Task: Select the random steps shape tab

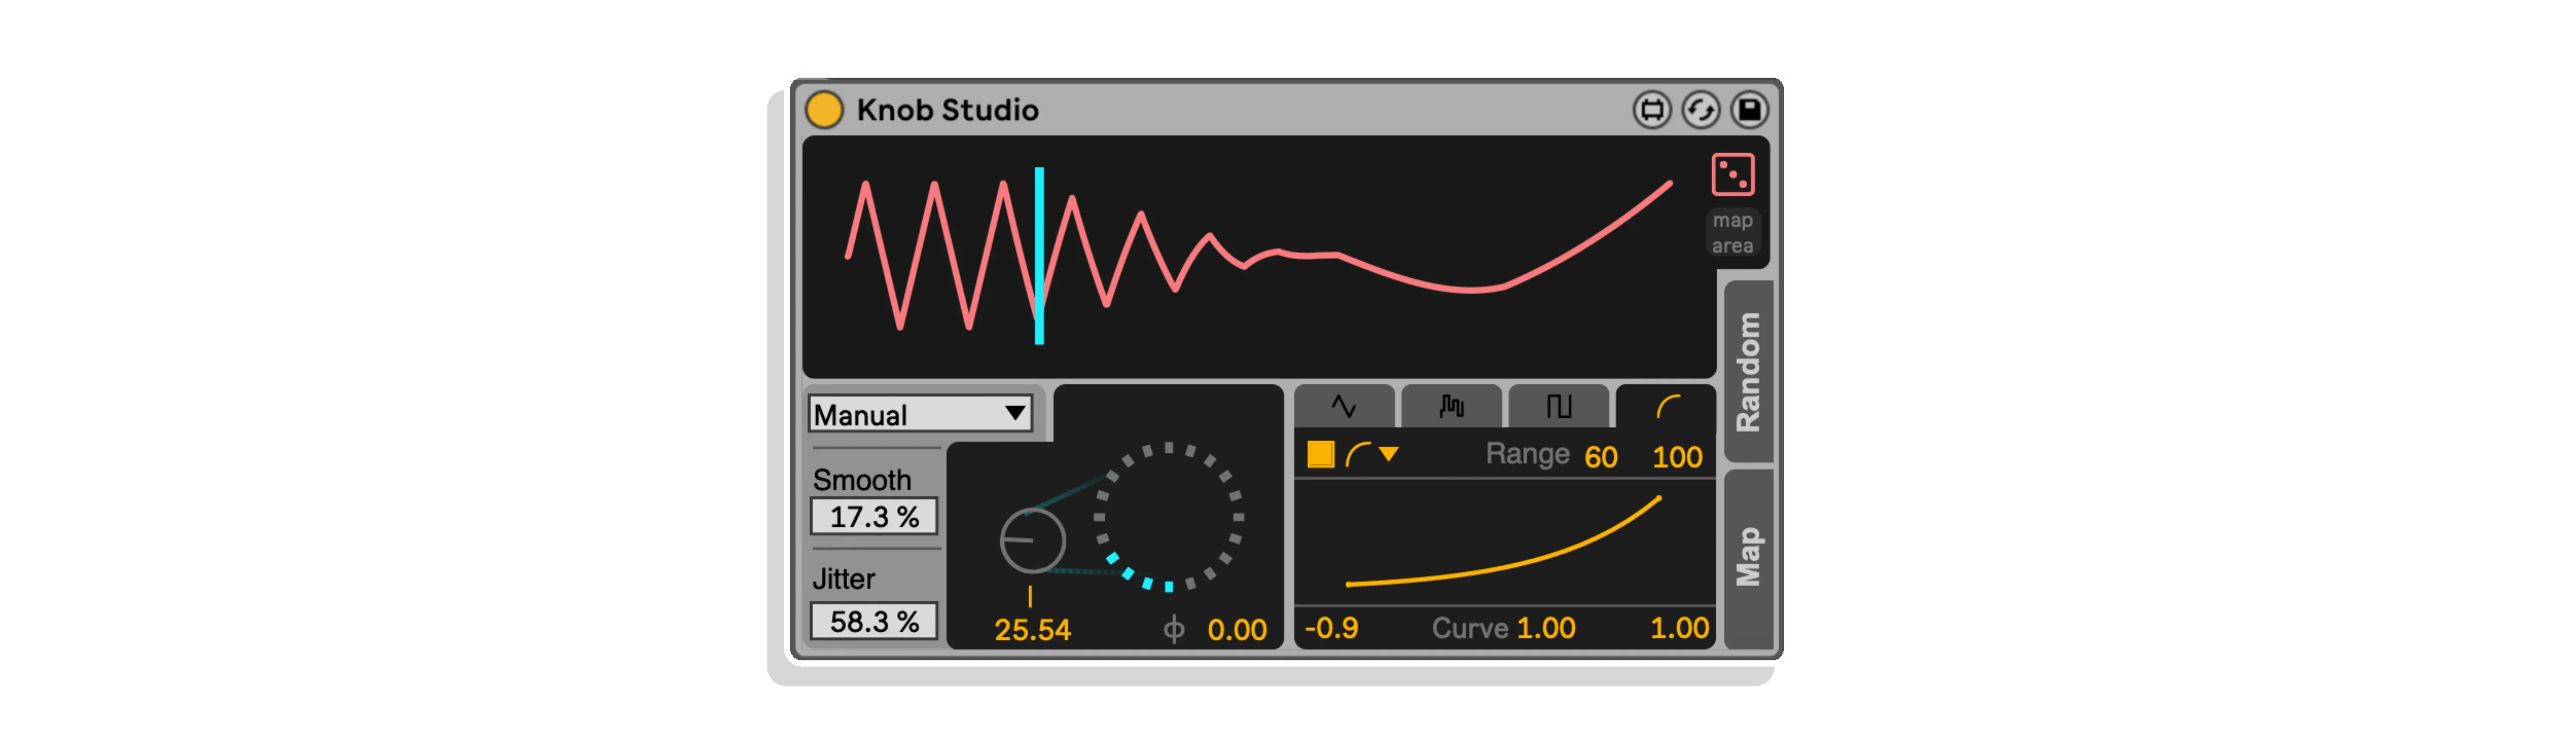Action: (1451, 407)
